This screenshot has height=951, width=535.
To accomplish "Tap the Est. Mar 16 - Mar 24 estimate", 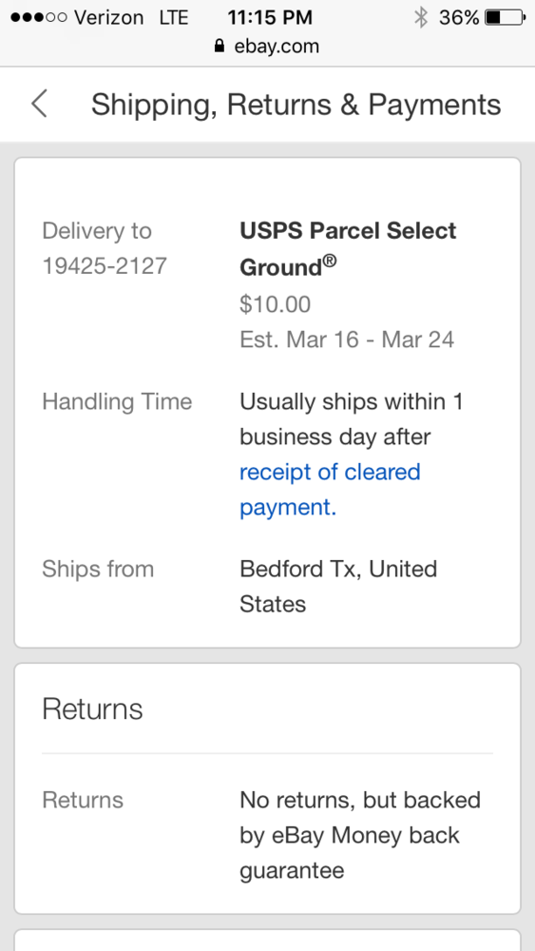I will [347, 340].
